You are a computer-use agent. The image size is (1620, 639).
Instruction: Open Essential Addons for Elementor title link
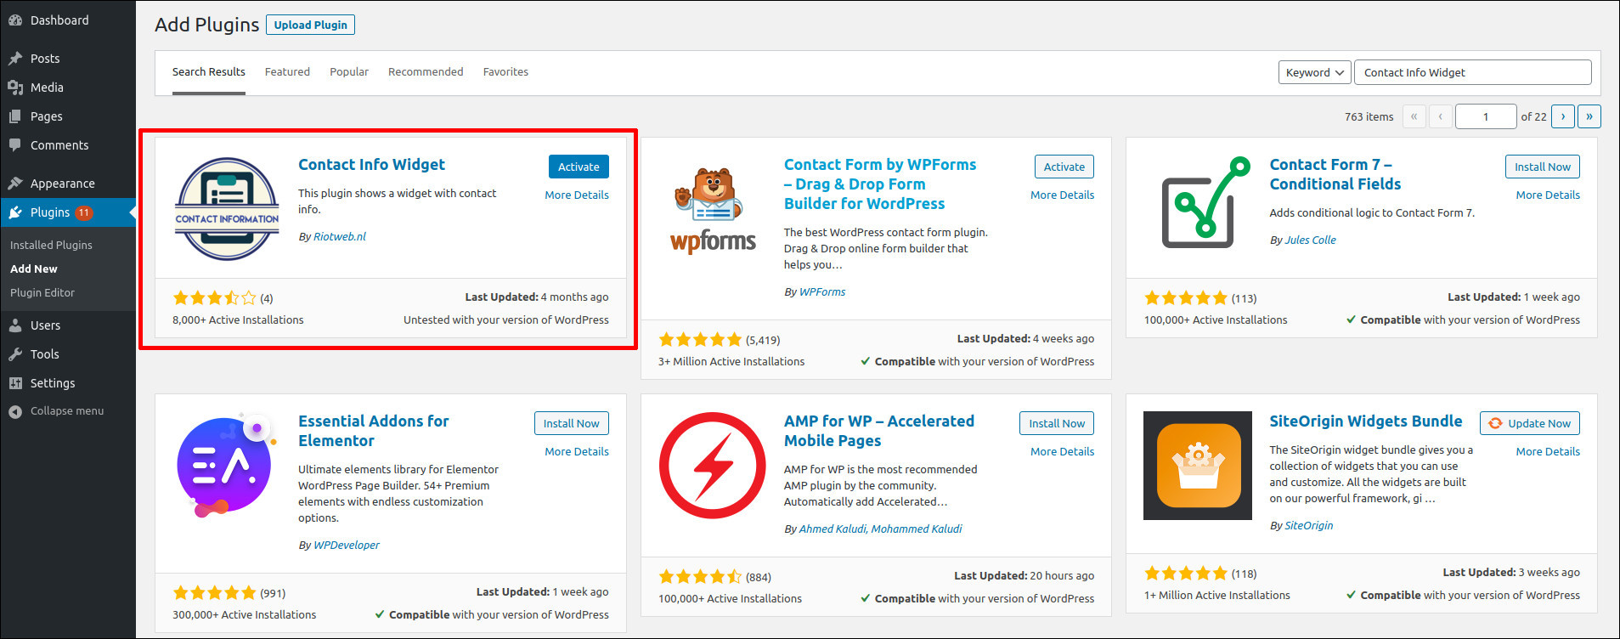tap(374, 431)
